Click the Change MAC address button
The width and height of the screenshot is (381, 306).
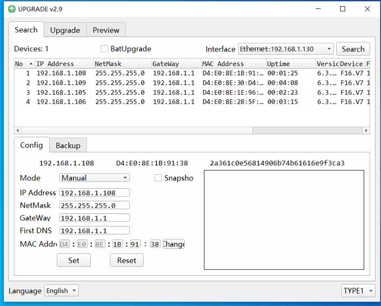(x=173, y=244)
